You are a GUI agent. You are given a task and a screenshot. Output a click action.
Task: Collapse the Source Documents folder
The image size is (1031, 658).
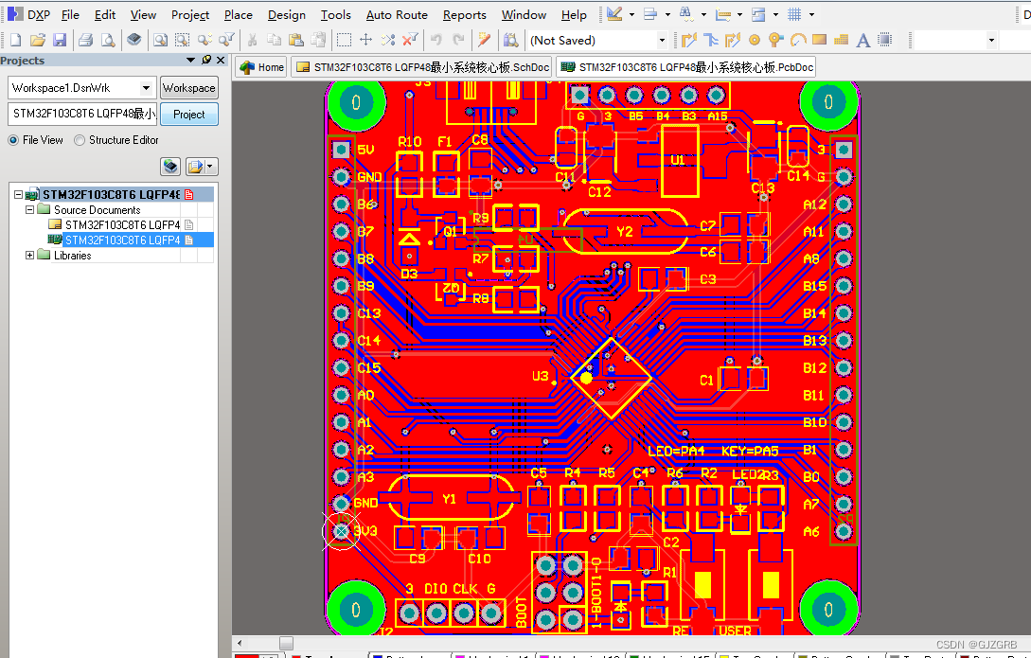coord(29,210)
